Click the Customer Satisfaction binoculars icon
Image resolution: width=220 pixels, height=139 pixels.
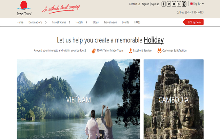coord(159,51)
